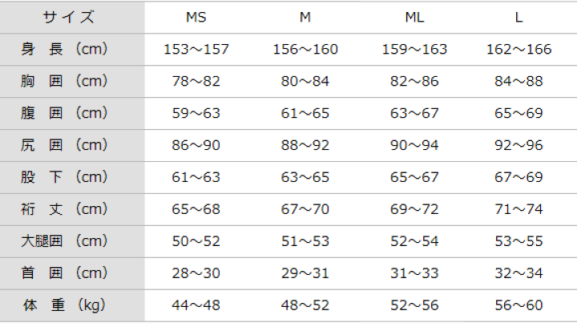Click the 56～60 weight cell
The width and height of the screenshot is (577, 323).
coord(518,305)
